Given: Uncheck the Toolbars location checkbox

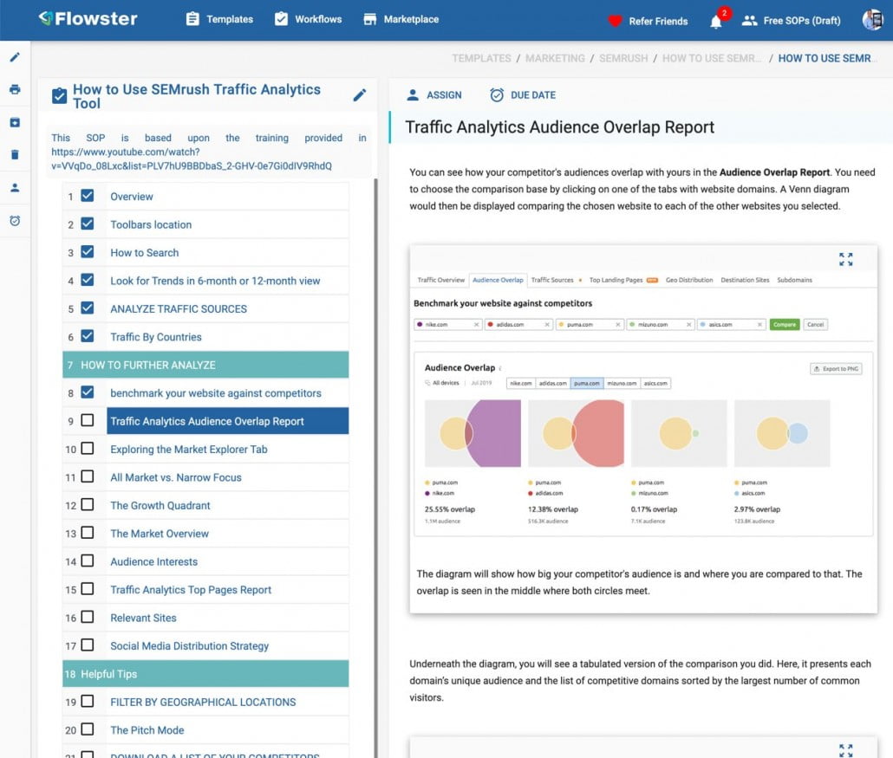Looking at the screenshot, I should 88,224.
